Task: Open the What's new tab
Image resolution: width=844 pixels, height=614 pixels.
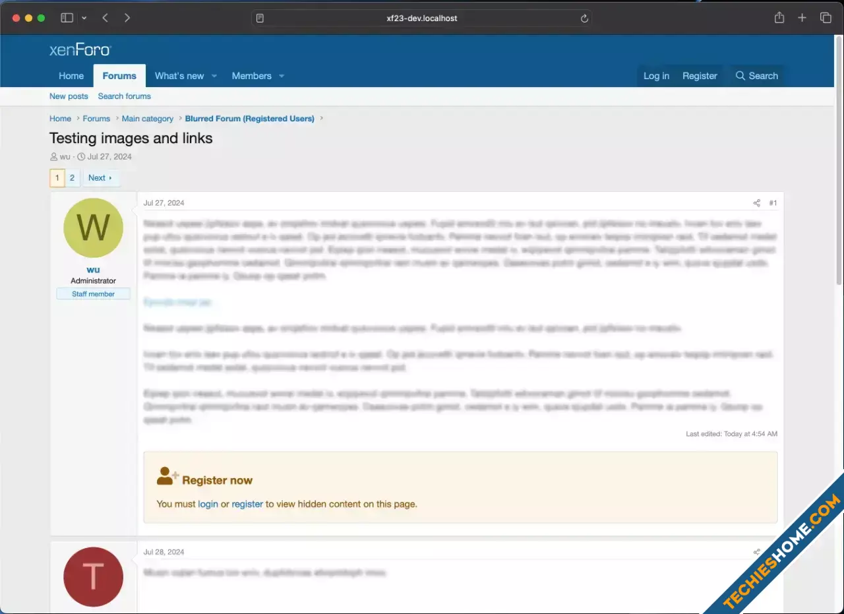Action: [x=179, y=76]
